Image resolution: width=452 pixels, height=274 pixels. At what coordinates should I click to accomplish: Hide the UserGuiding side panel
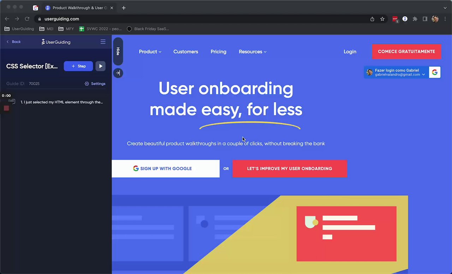118,51
